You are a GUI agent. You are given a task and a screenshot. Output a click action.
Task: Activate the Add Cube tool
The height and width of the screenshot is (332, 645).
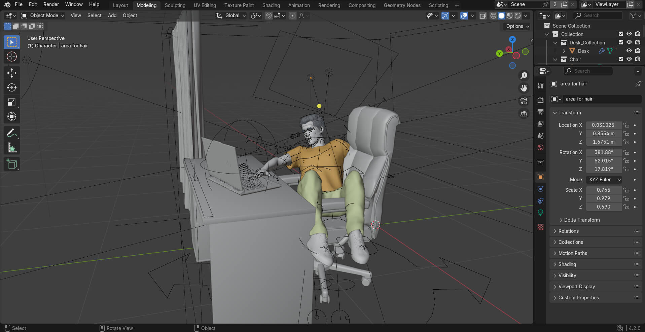(12, 164)
